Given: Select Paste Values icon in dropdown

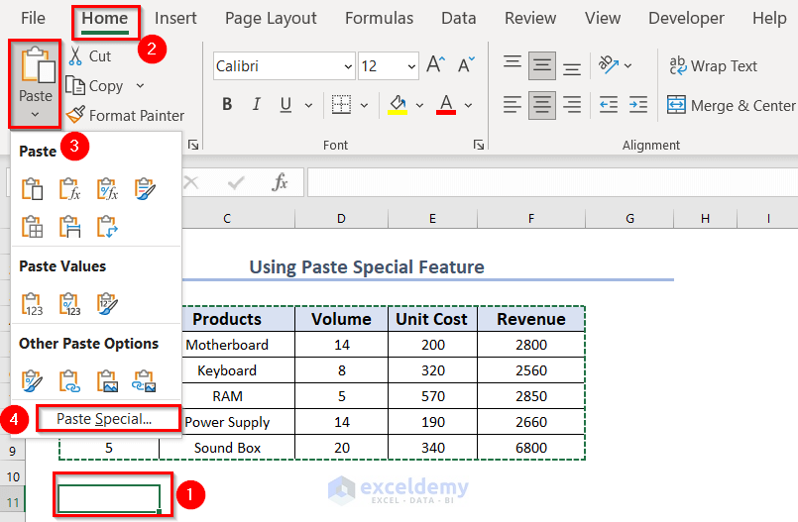Looking at the screenshot, I should (32, 303).
